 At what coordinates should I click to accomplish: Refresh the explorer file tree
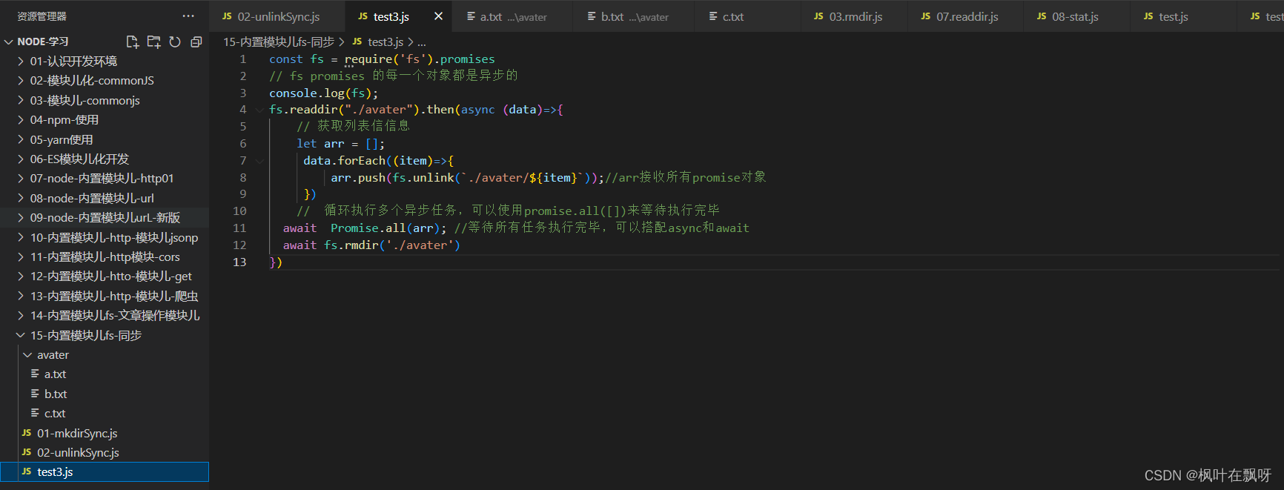(175, 42)
